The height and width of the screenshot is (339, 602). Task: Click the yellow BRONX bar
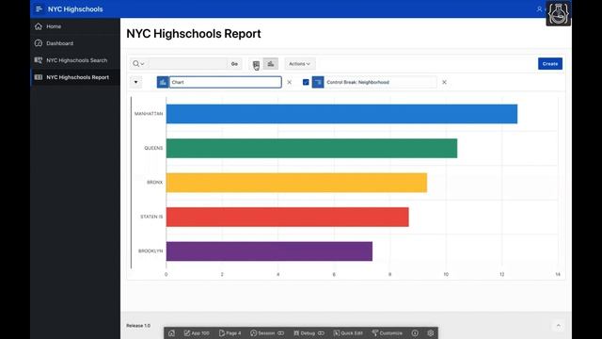(296, 183)
